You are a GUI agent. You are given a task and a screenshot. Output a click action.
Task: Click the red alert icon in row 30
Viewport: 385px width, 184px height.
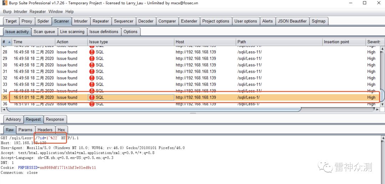pyautogui.click(x=92, y=65)
